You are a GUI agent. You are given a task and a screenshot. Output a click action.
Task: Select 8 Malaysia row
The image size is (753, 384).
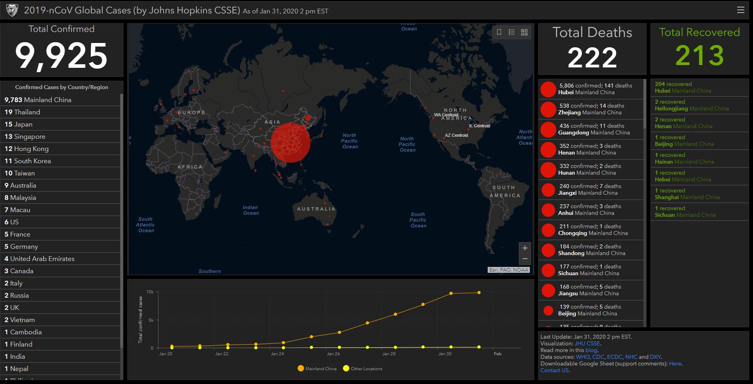click(60, 198)
